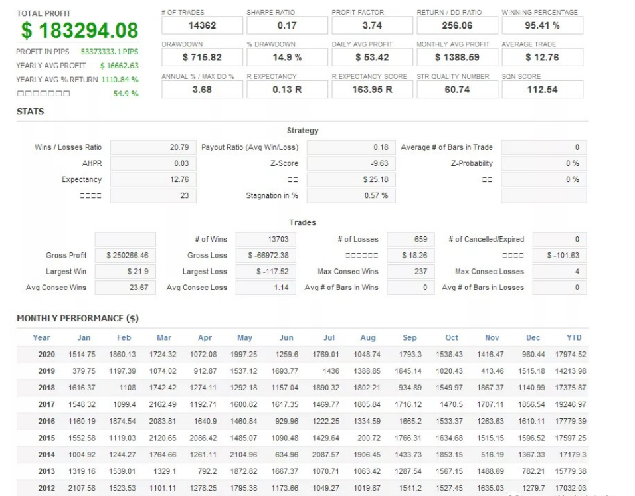635x496 pixels.
Task: Click the YTD column header
Action: 573,338
